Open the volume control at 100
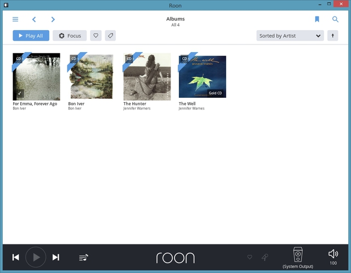Image resolution: width=351 pixels, height=273 pixels. [333, 257]
